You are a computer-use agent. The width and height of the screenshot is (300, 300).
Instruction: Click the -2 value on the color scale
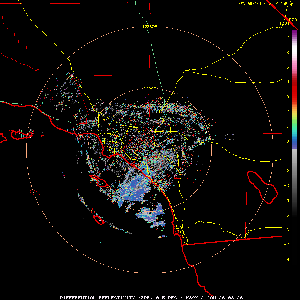286,171
